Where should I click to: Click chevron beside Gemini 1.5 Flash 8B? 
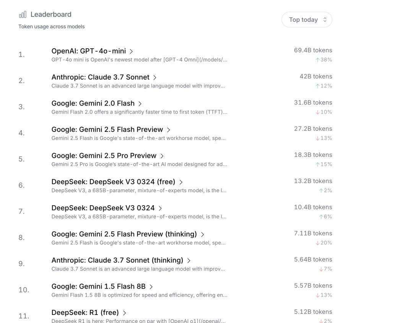151,287
